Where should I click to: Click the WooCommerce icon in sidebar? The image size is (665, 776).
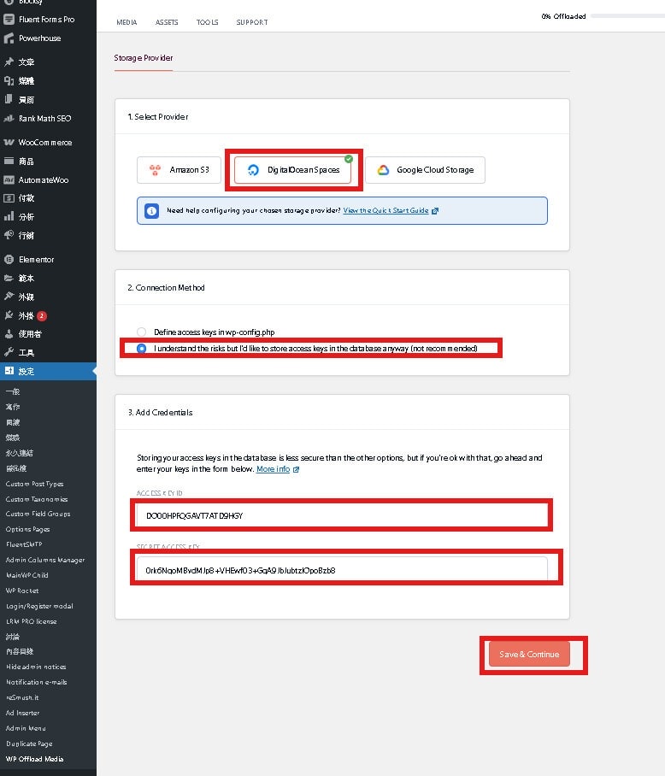[x=9, y=143]
